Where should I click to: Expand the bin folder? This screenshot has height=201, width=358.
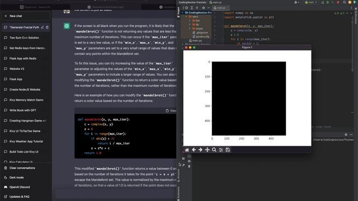(190, 21)
